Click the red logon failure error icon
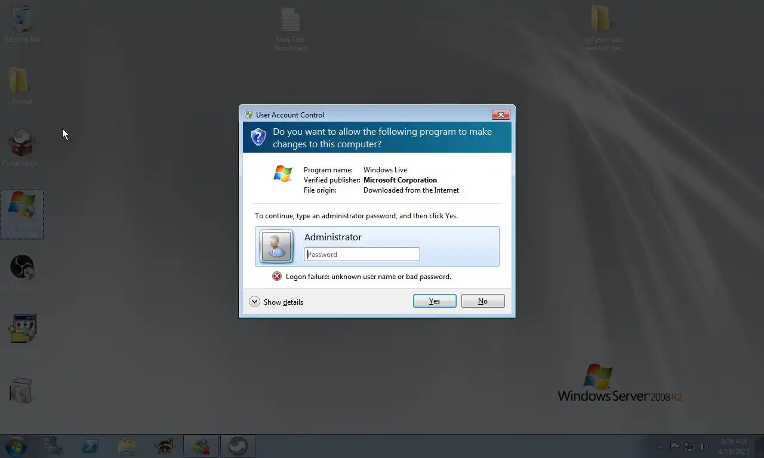This screenshot has height=458, width=764. point(277,276)
